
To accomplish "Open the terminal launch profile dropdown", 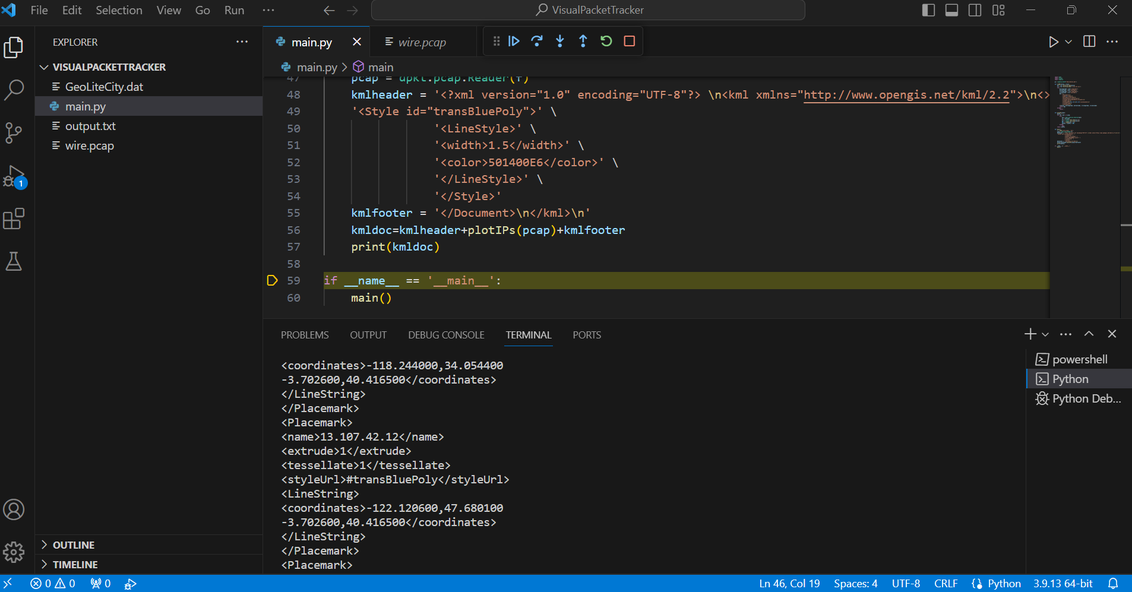I will click(1045, 334).
